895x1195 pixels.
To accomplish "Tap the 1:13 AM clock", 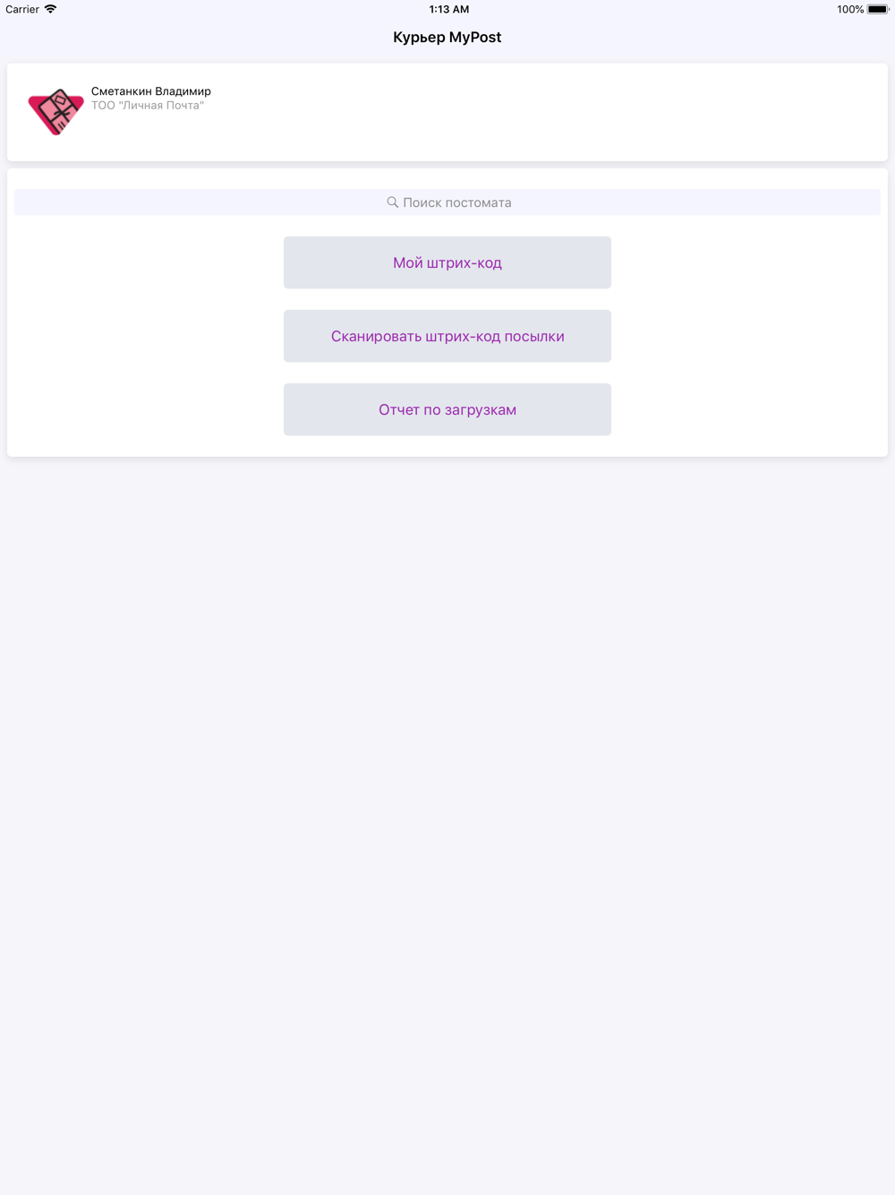I will click(449, 9).
